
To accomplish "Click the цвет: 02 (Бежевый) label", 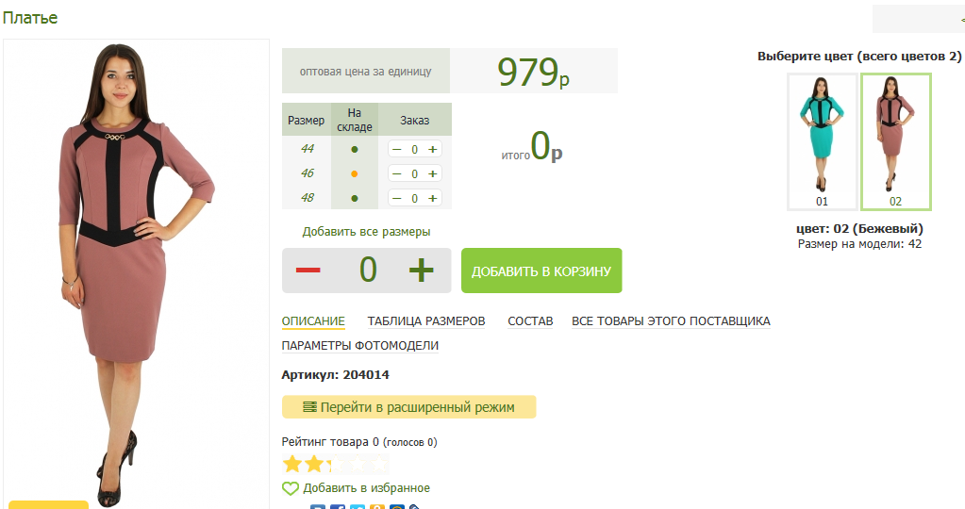I will [x=859, y=229].
